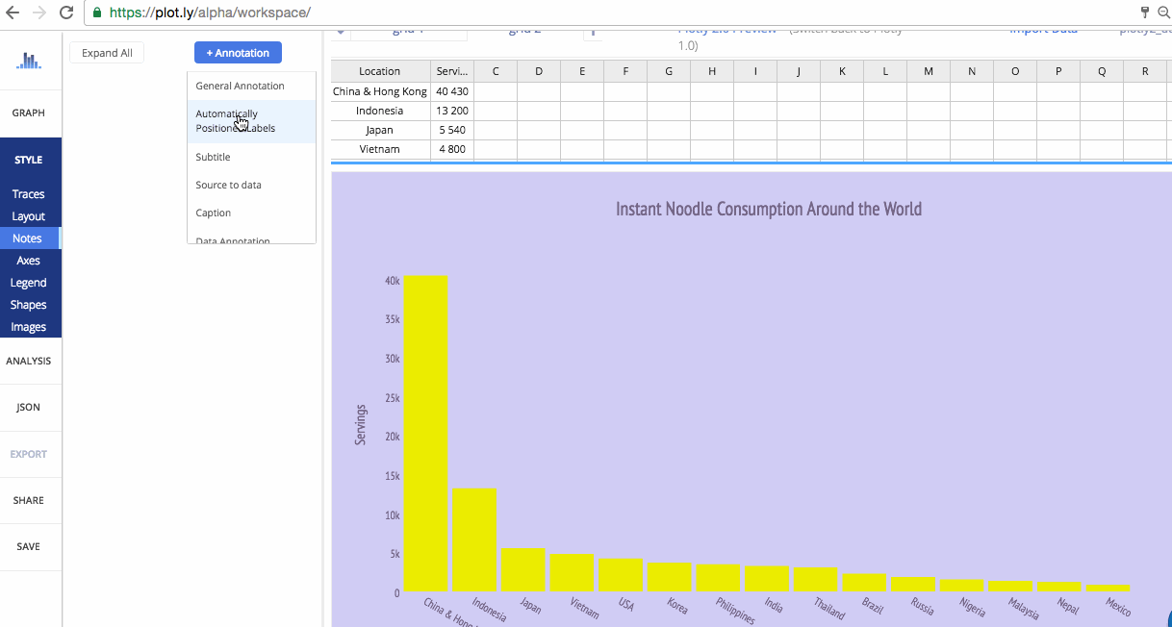Click the grayed-out forward navigation arrow

point(38,13)
